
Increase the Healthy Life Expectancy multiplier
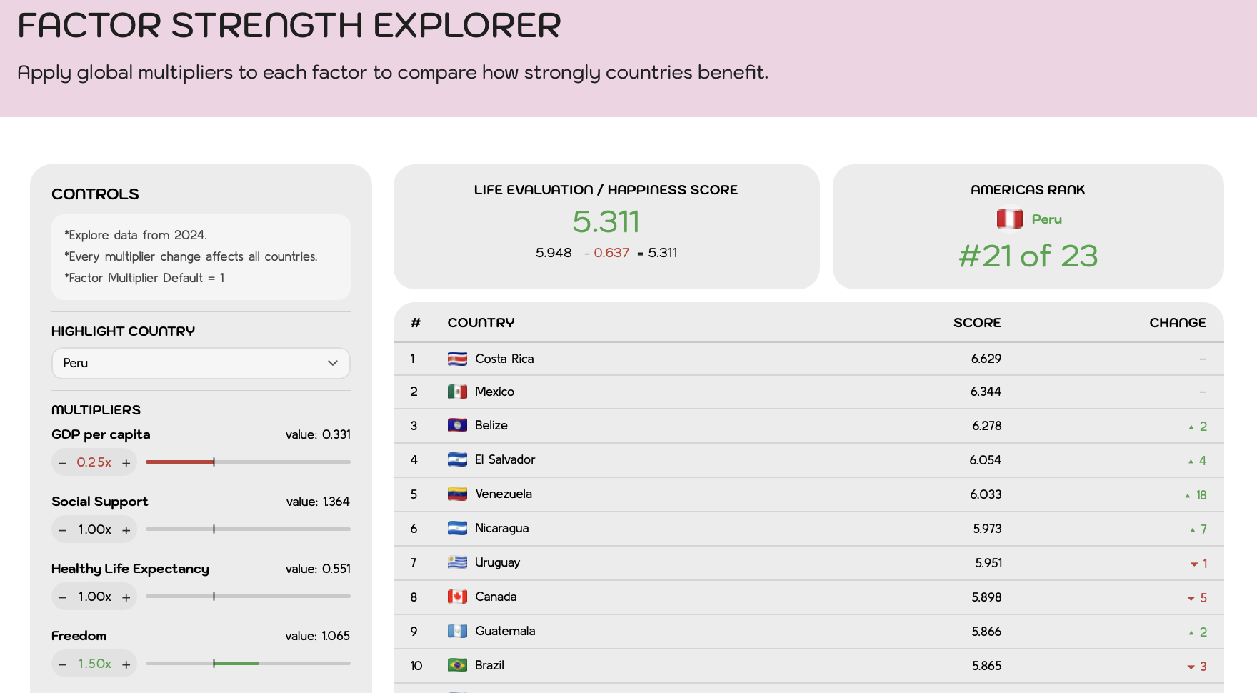coord(126,597)
